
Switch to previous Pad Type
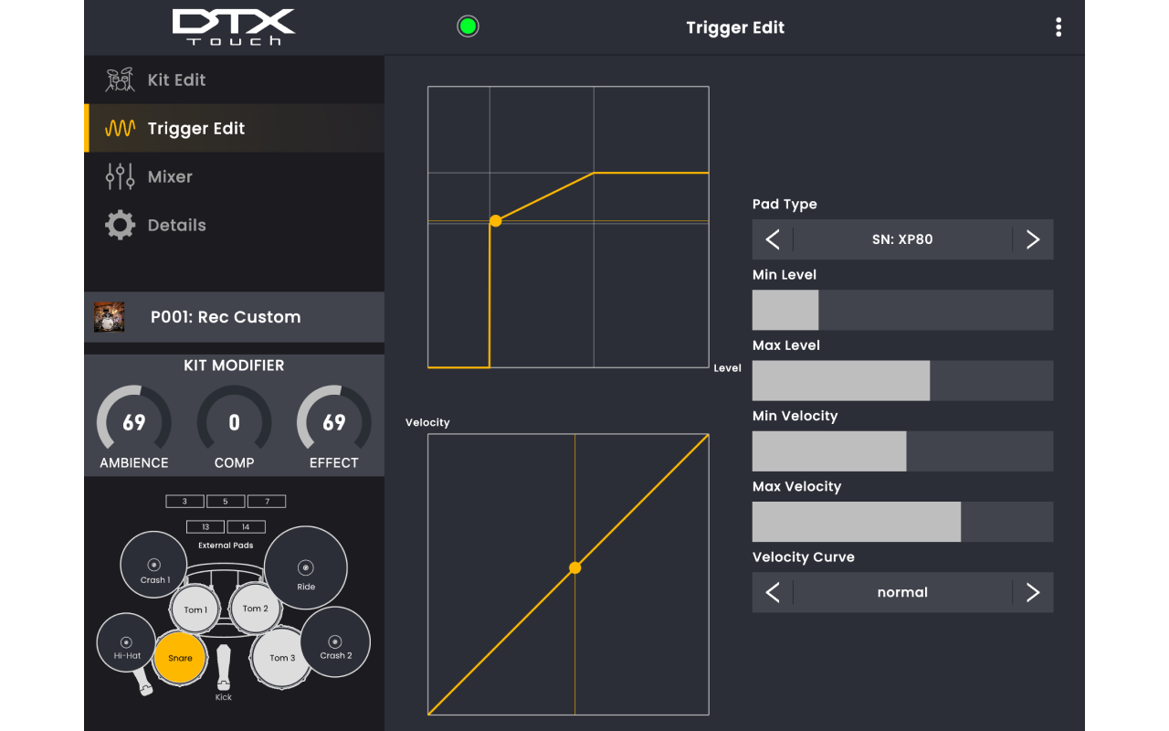pyautogui.click(x=773, y=239)
